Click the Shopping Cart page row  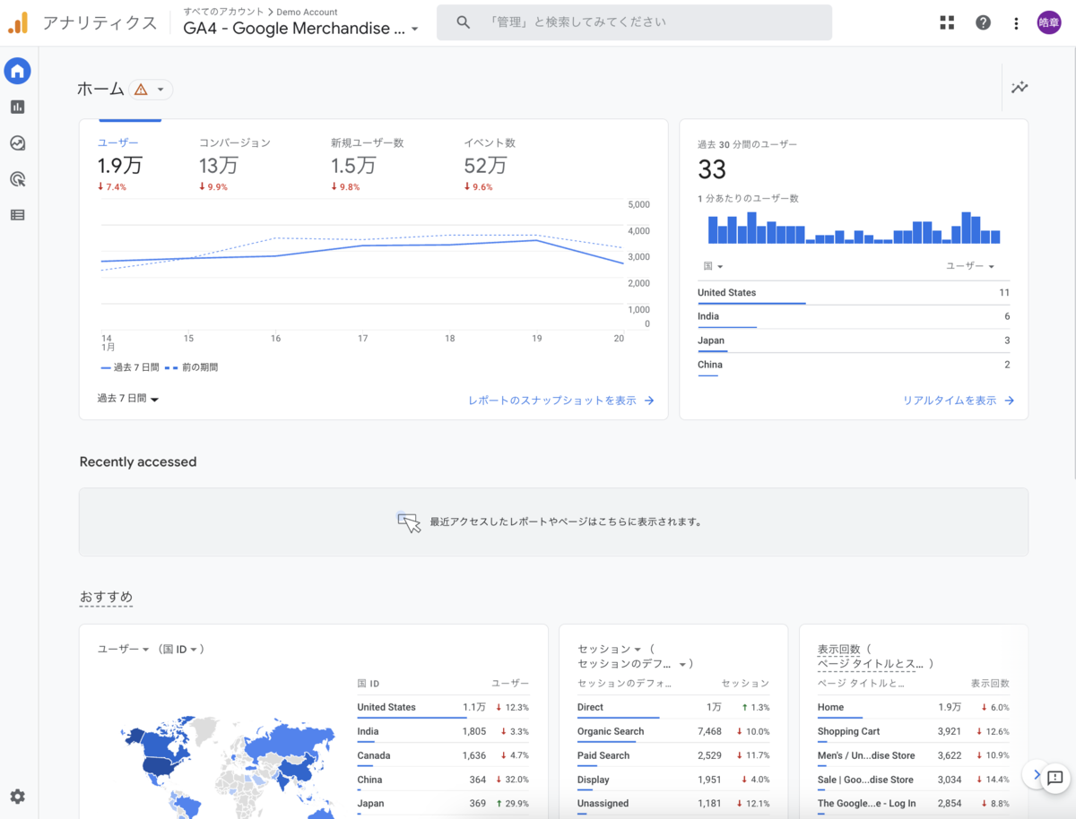tap(913, 731)
